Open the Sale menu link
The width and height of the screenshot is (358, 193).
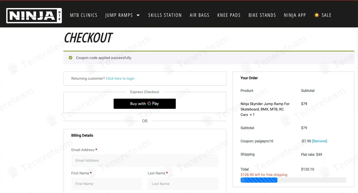326,15
